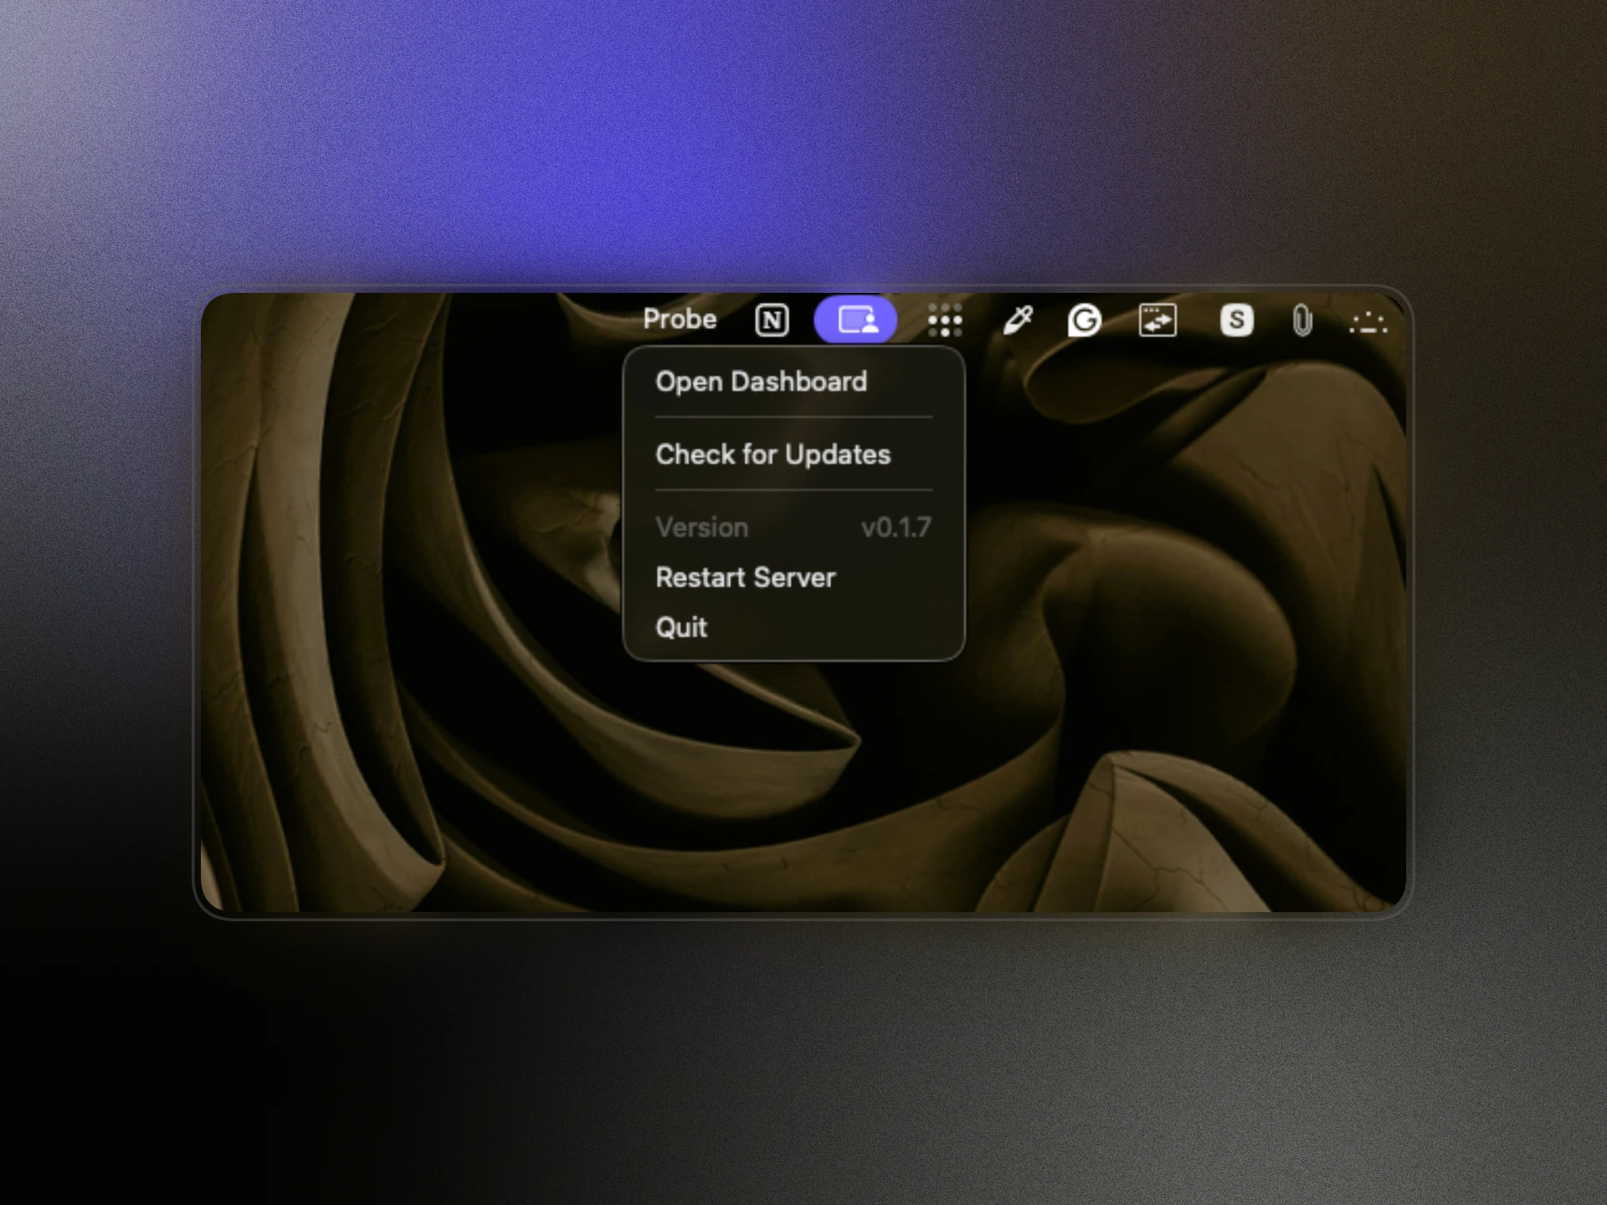Open the rounded S icon in the menu bar
This screenshot has width=1607, height=1205.
point(1236,320)
